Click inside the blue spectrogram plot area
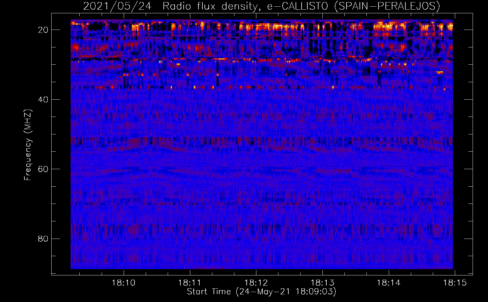 (x=262, y=144)
